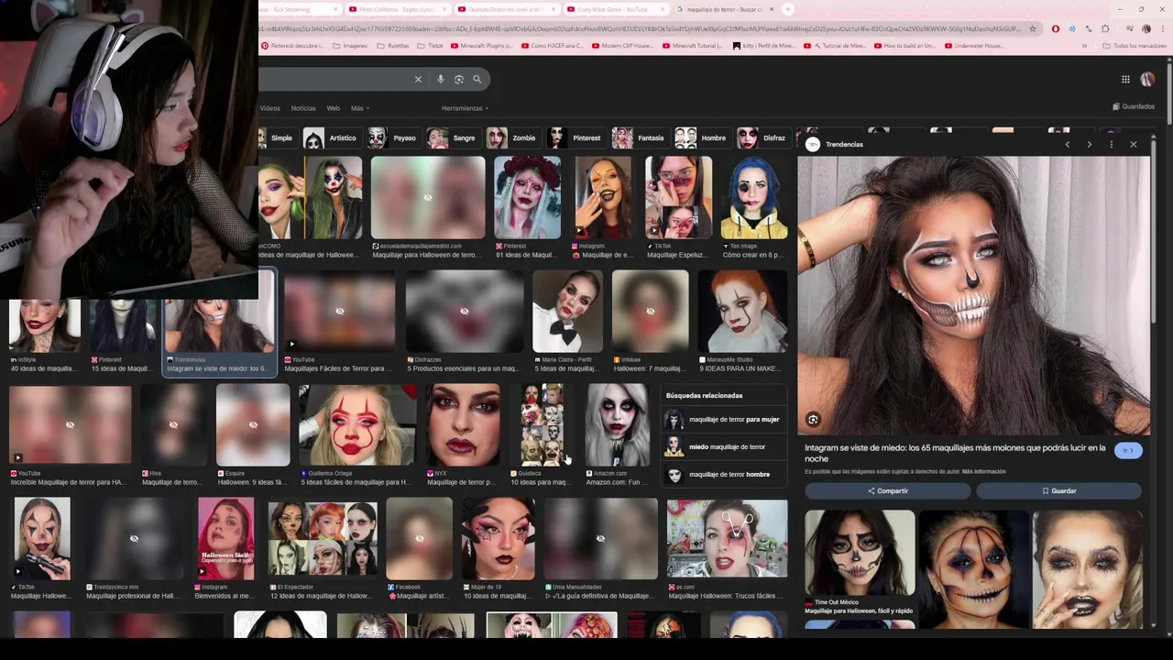
Task: Open browser extensions puzzle icon
Action: click(1105, 28)
